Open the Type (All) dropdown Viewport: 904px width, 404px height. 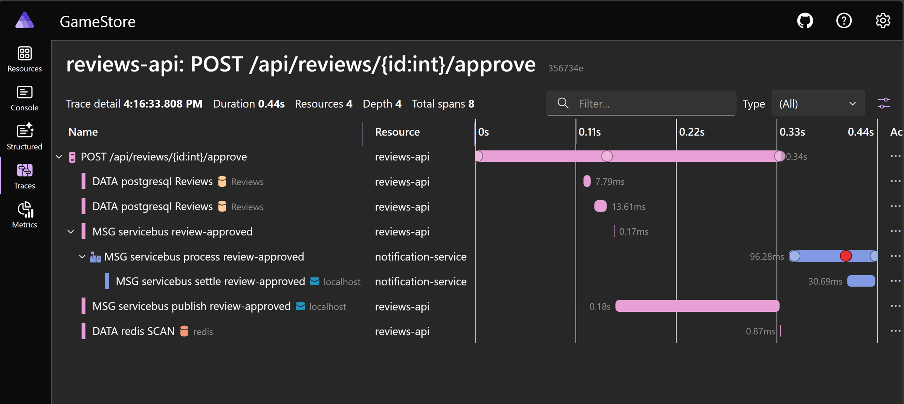[x=818, y=104]
